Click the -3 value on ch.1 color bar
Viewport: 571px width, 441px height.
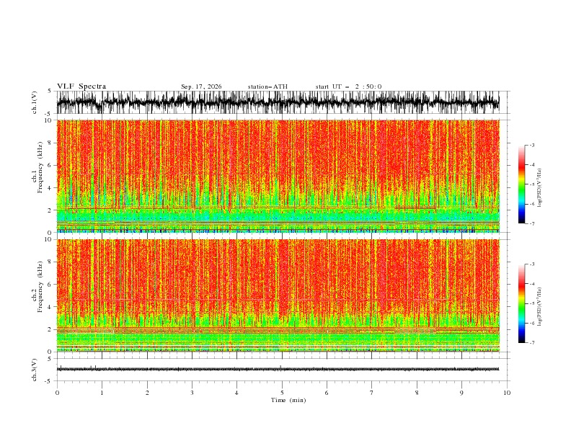(532, 145)
